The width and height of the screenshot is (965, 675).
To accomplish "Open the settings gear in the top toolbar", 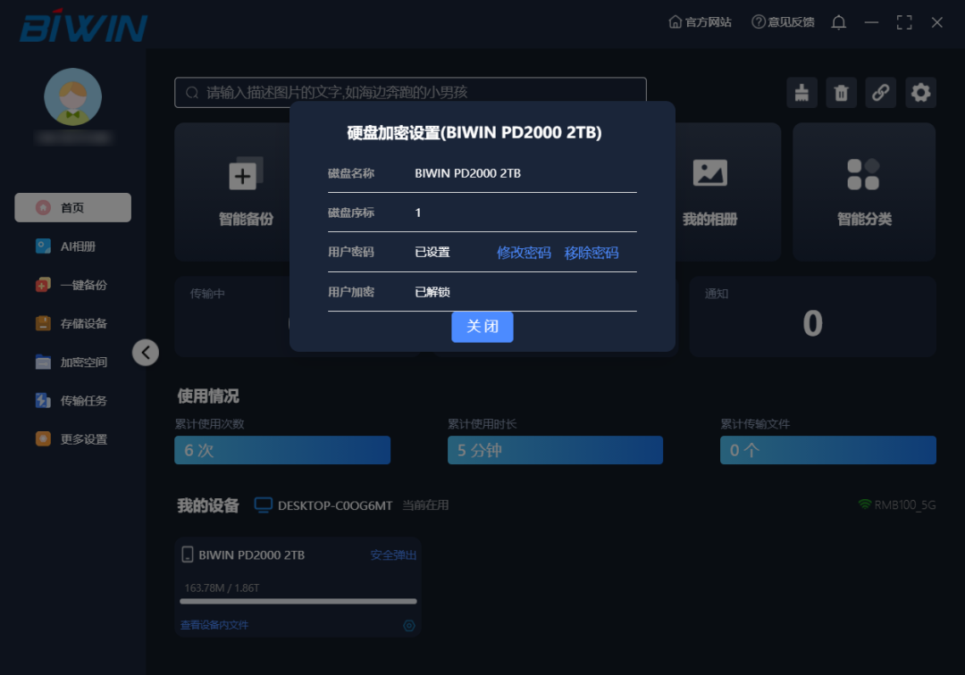I will click(x=920, y=92).
